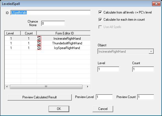Click the Use All Spells checkbox
Viewport: 162px width, 116px height.
[x=100, y=27]
